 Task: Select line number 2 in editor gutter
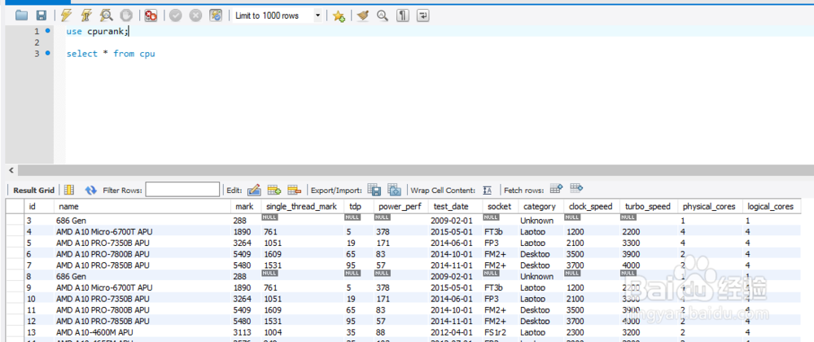[37, 42]
